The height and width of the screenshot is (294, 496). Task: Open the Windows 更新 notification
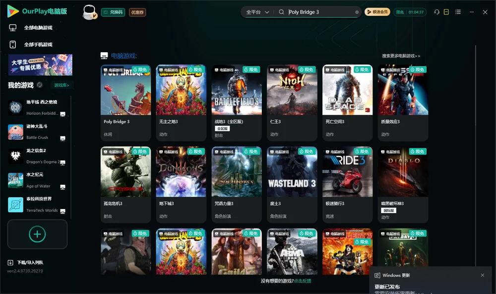click(430, 281)
